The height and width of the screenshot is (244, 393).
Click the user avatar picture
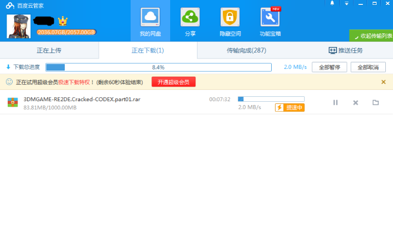19,26
